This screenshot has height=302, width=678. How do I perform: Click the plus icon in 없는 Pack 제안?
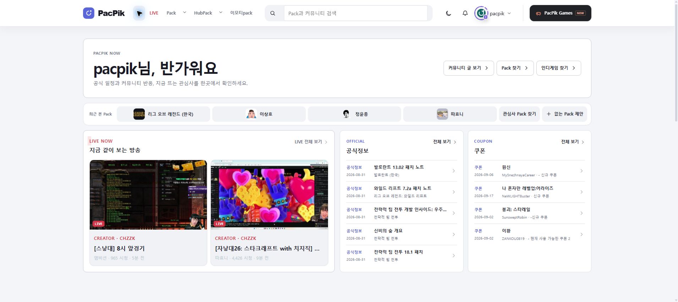click(x=549, y=114)
